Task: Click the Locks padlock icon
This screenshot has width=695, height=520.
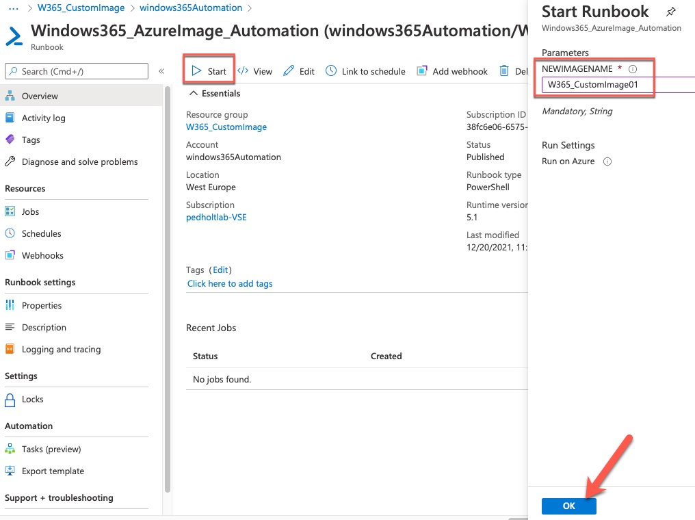Action: coord(10,400)
